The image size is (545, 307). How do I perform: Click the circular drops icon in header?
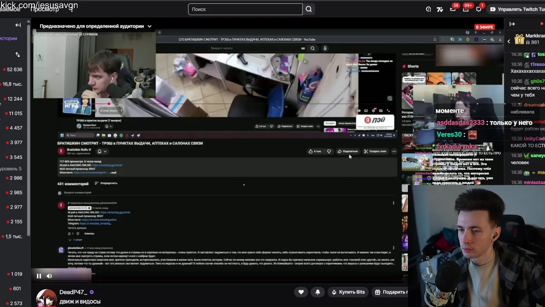pyautogui.click(x=428, y=9)
